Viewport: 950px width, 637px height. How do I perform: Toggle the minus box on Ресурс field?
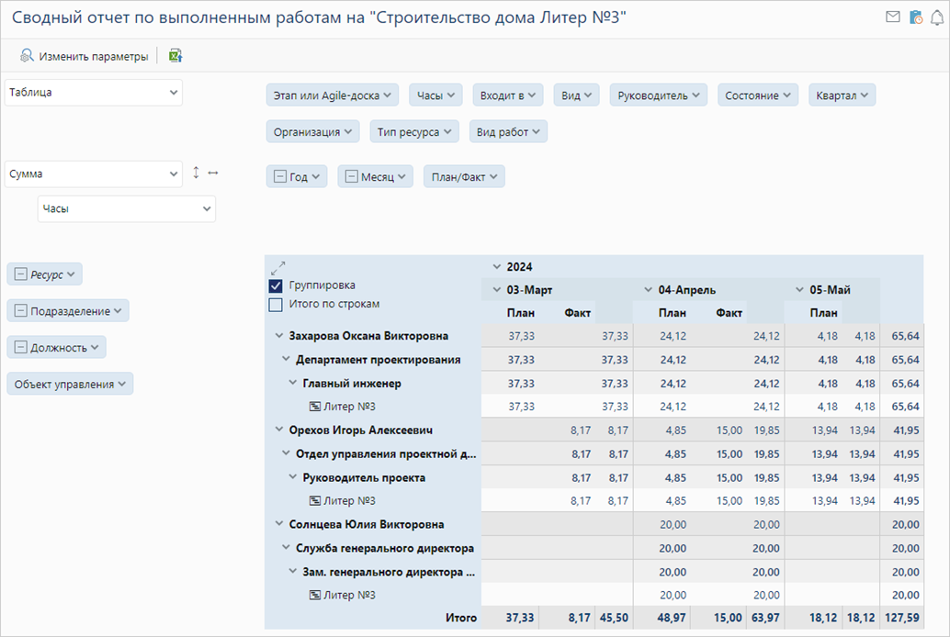tap(20, 274)
